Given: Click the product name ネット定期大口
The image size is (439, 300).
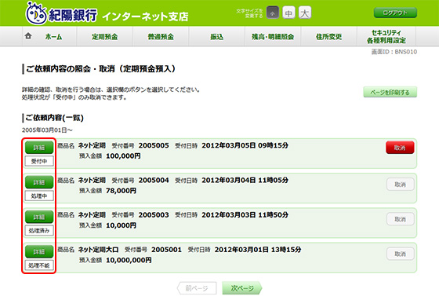Looking at the screenshot, I should click(x=98, y=250).
